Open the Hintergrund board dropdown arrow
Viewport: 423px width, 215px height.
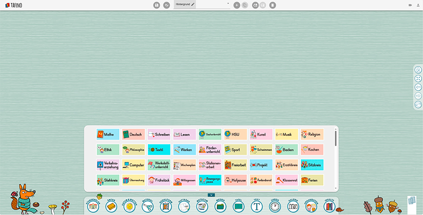pos(228,3)
